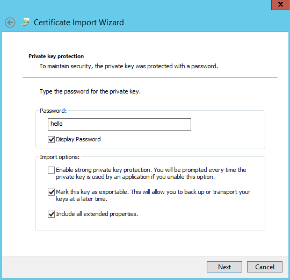Click the 'Mark this key as exportable' label text

[153, 196]
